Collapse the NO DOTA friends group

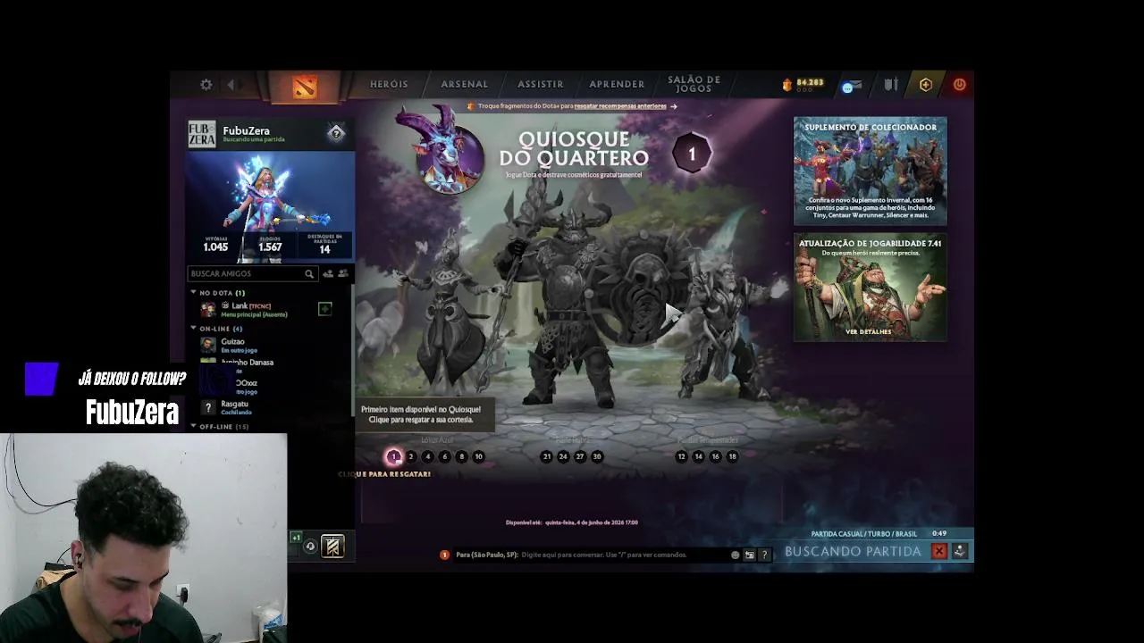(193, 293)
